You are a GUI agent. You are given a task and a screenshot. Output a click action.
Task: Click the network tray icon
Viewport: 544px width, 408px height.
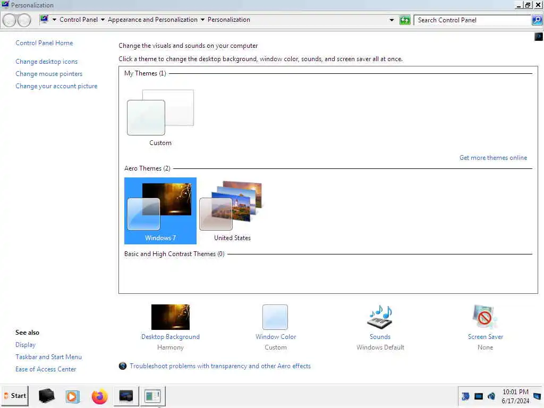tap(479, 396)
